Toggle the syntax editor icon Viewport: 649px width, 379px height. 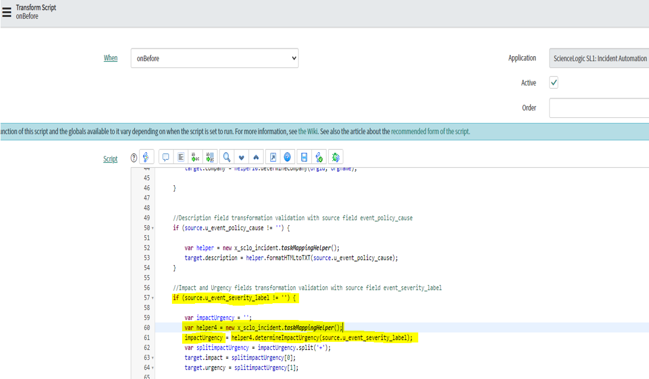pos(146,158)
